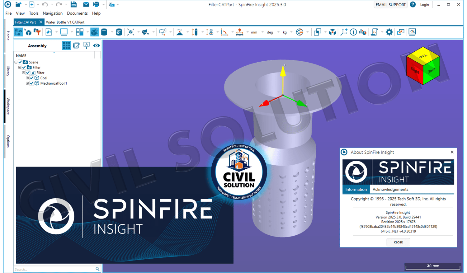Open the View menu
Screen dimensions: 467x273
click(20, 13)
